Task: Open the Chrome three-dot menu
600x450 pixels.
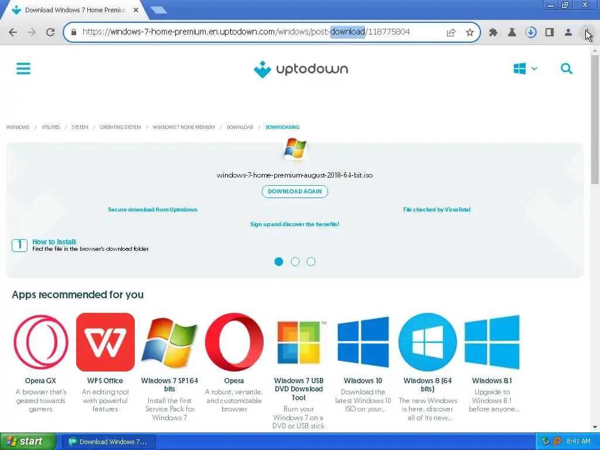Action: click(587, 33)
